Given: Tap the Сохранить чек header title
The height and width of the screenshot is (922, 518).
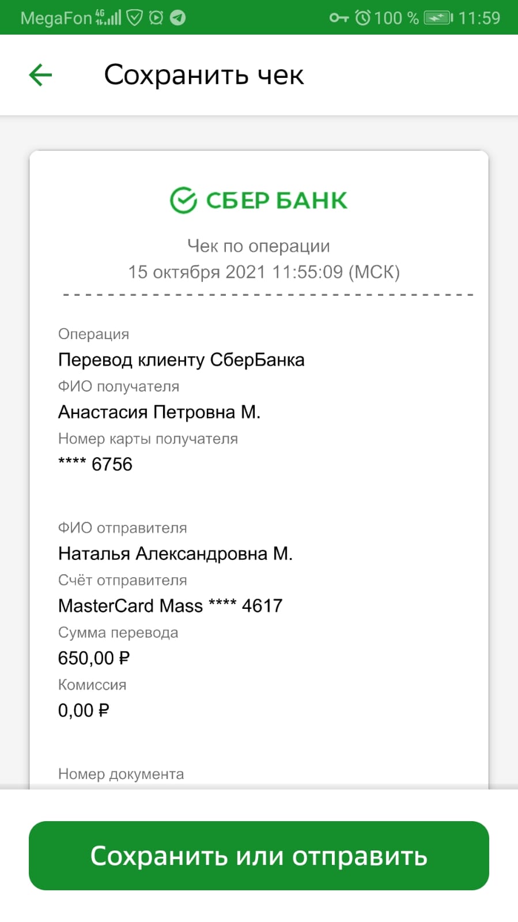Looking at the screenshot, I should click(x=204, y=75).
